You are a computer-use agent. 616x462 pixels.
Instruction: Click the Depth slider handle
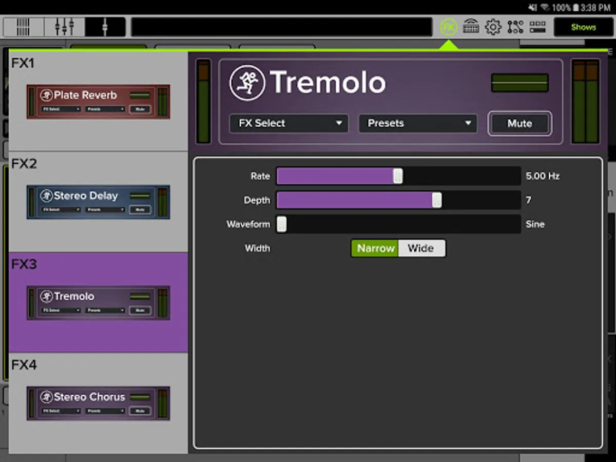[x=436, y=200]
